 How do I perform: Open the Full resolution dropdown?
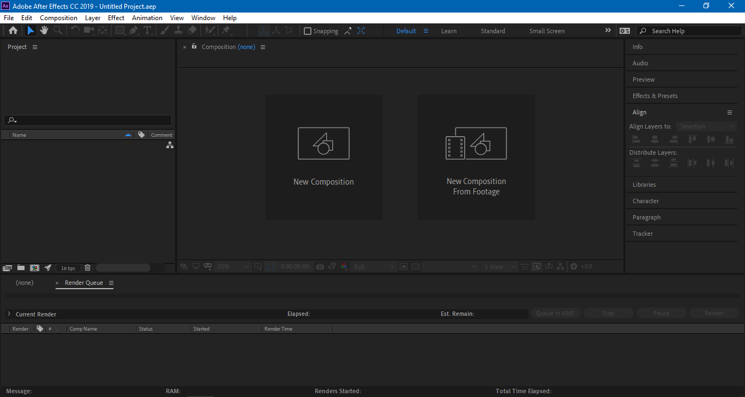point(374,266)
